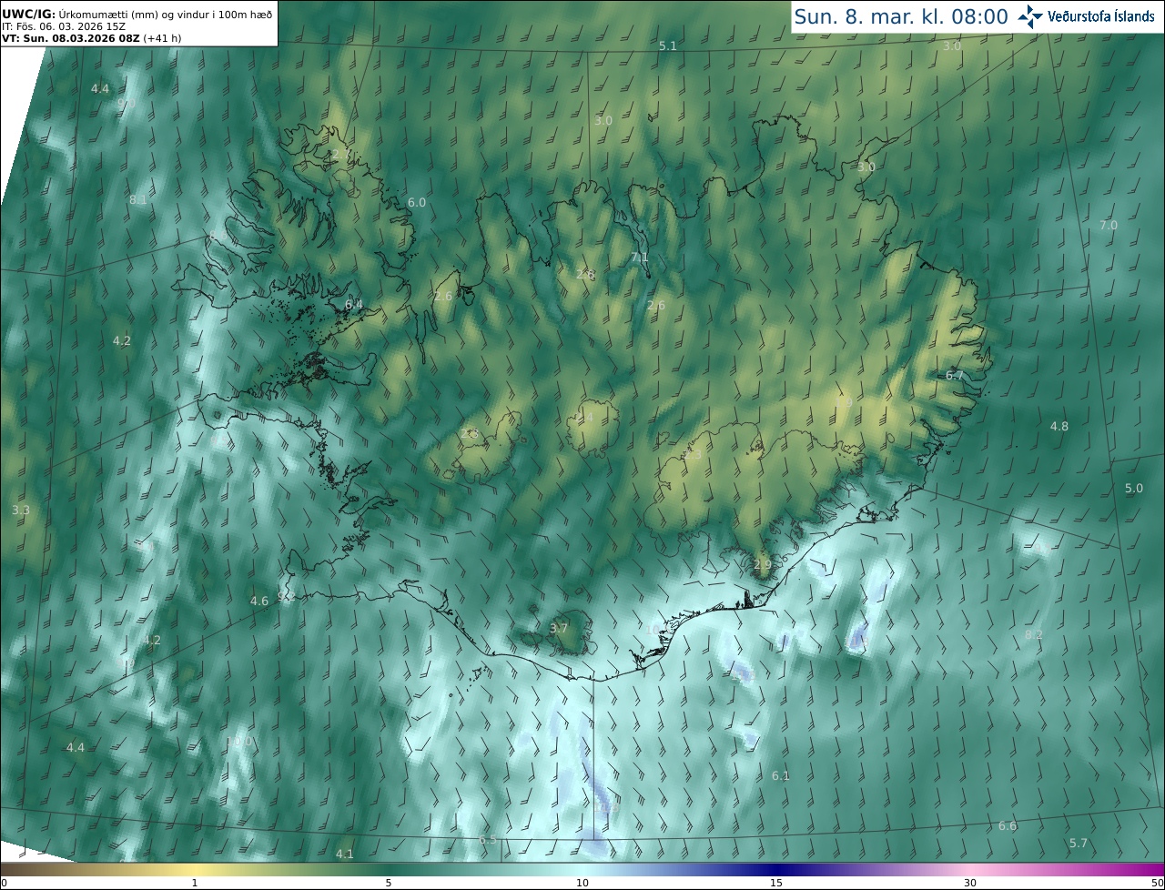Click the dark navy colorbar segment near 15

tap(776, 869)
